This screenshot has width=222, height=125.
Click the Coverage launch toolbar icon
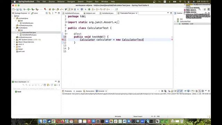pyautogui.click(x=33, y=9)
